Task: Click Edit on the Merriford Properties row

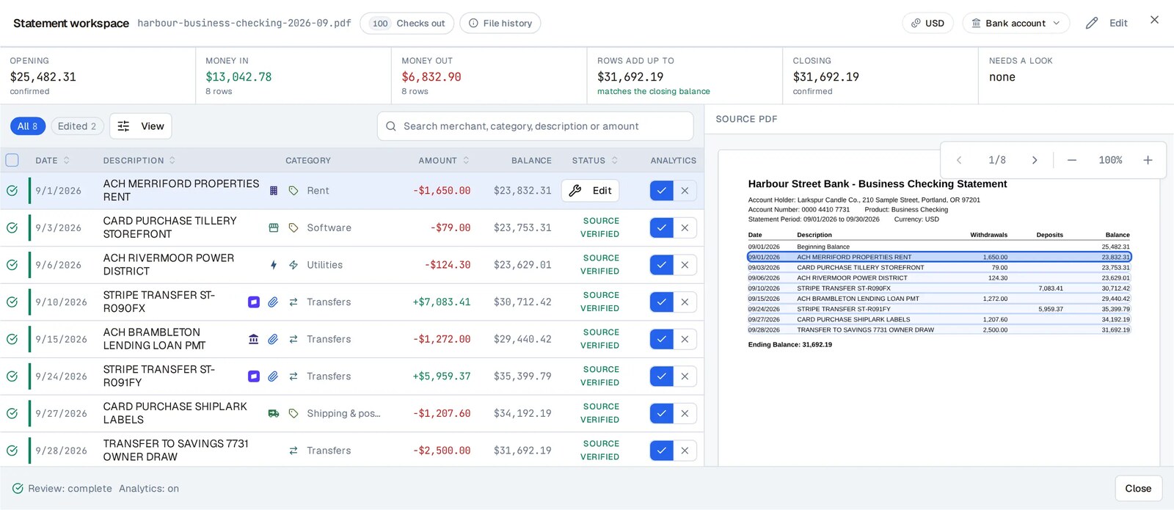Action: [x=591, y=191]
